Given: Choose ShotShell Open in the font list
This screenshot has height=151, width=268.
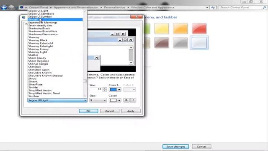Looking at the screenshot, I should [39, 70].
